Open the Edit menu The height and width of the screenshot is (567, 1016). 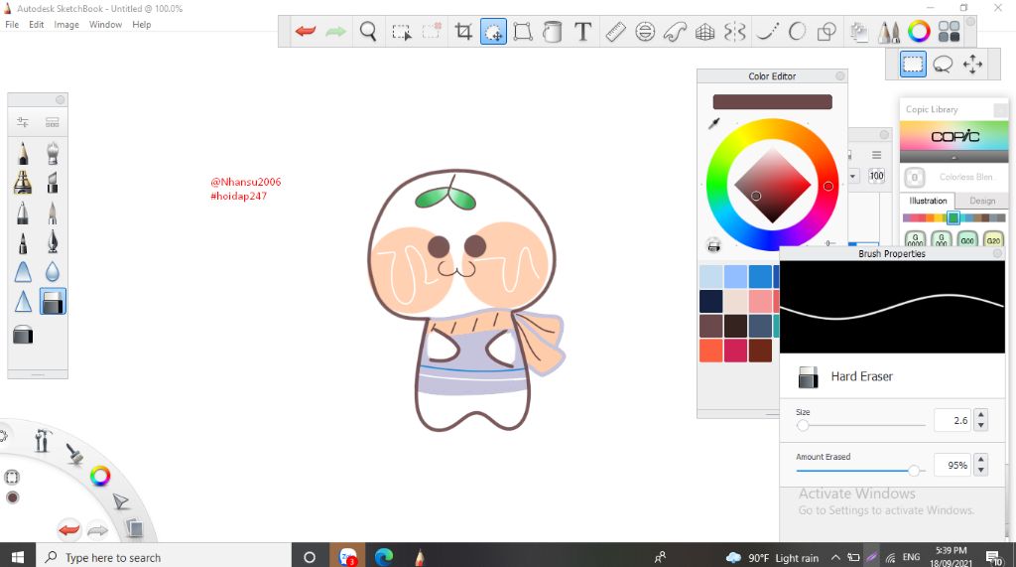pyautogui.click(x=37, y=25)
